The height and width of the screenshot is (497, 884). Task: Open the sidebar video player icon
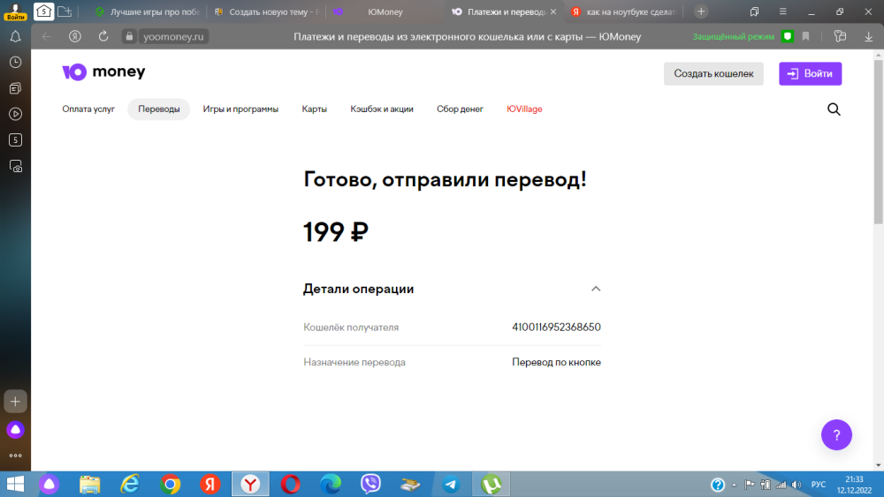15,114
